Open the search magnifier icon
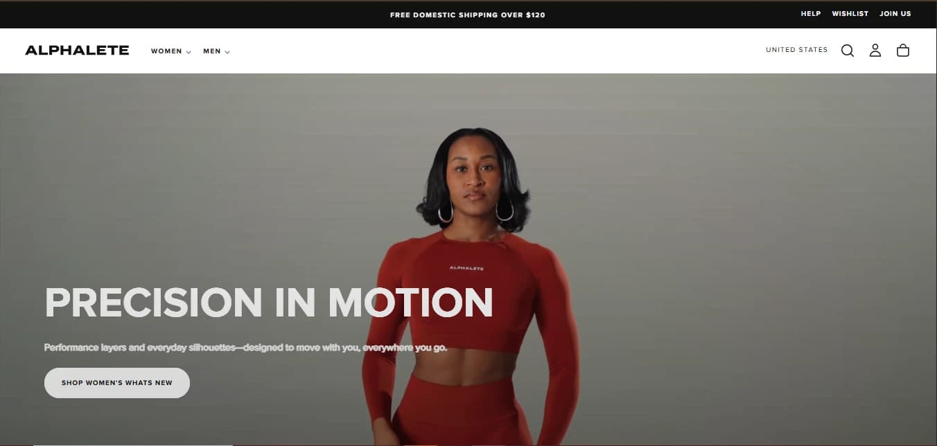 coord(847,51)
